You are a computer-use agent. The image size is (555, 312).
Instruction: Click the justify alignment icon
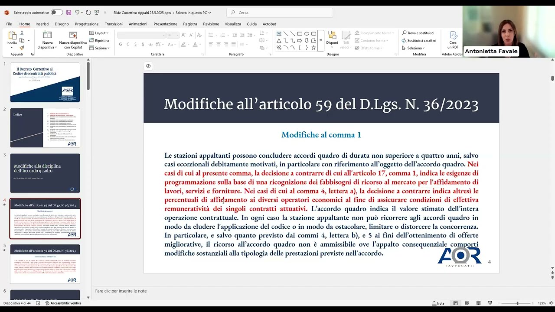point(233,44)
